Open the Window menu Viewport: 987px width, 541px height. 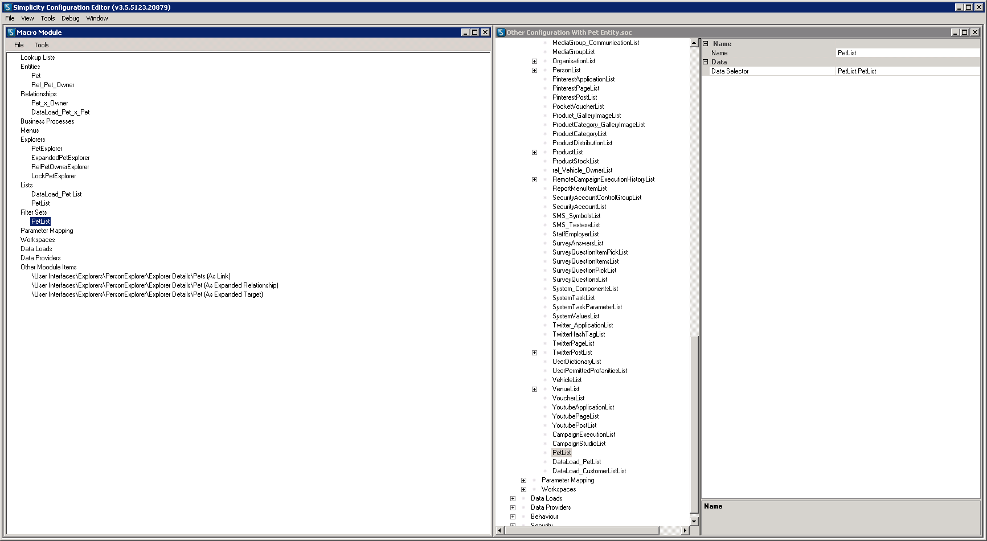(x=97, y=18)
